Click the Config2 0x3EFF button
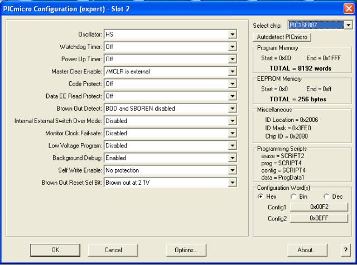Image resolution: width=357 pixels, height=265 pixels. tap(319, 218)
